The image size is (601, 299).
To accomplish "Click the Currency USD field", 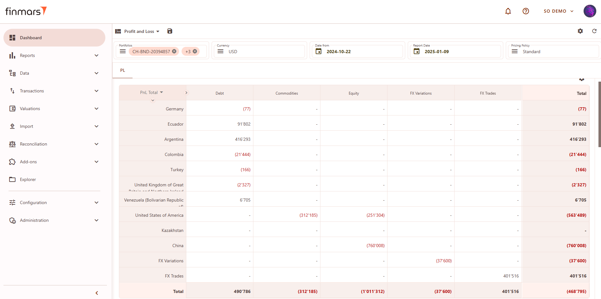I will [x=259, y=51].
